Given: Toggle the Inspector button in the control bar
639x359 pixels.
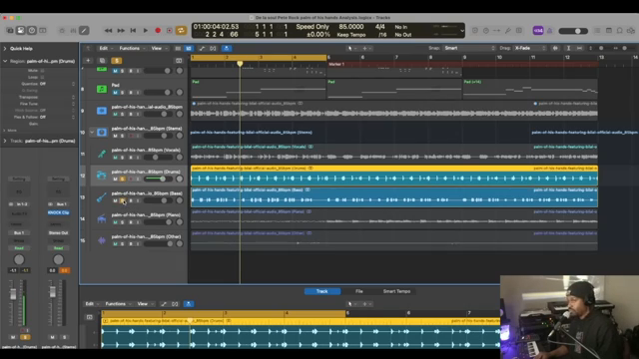Looking at the screenshot, I should pos(20,31).
